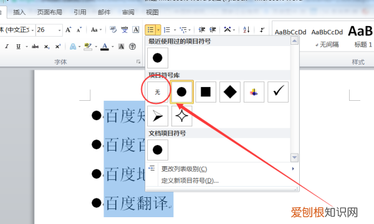Click the numbering list icon
374x224 pixels.
(x=167, y=30)
